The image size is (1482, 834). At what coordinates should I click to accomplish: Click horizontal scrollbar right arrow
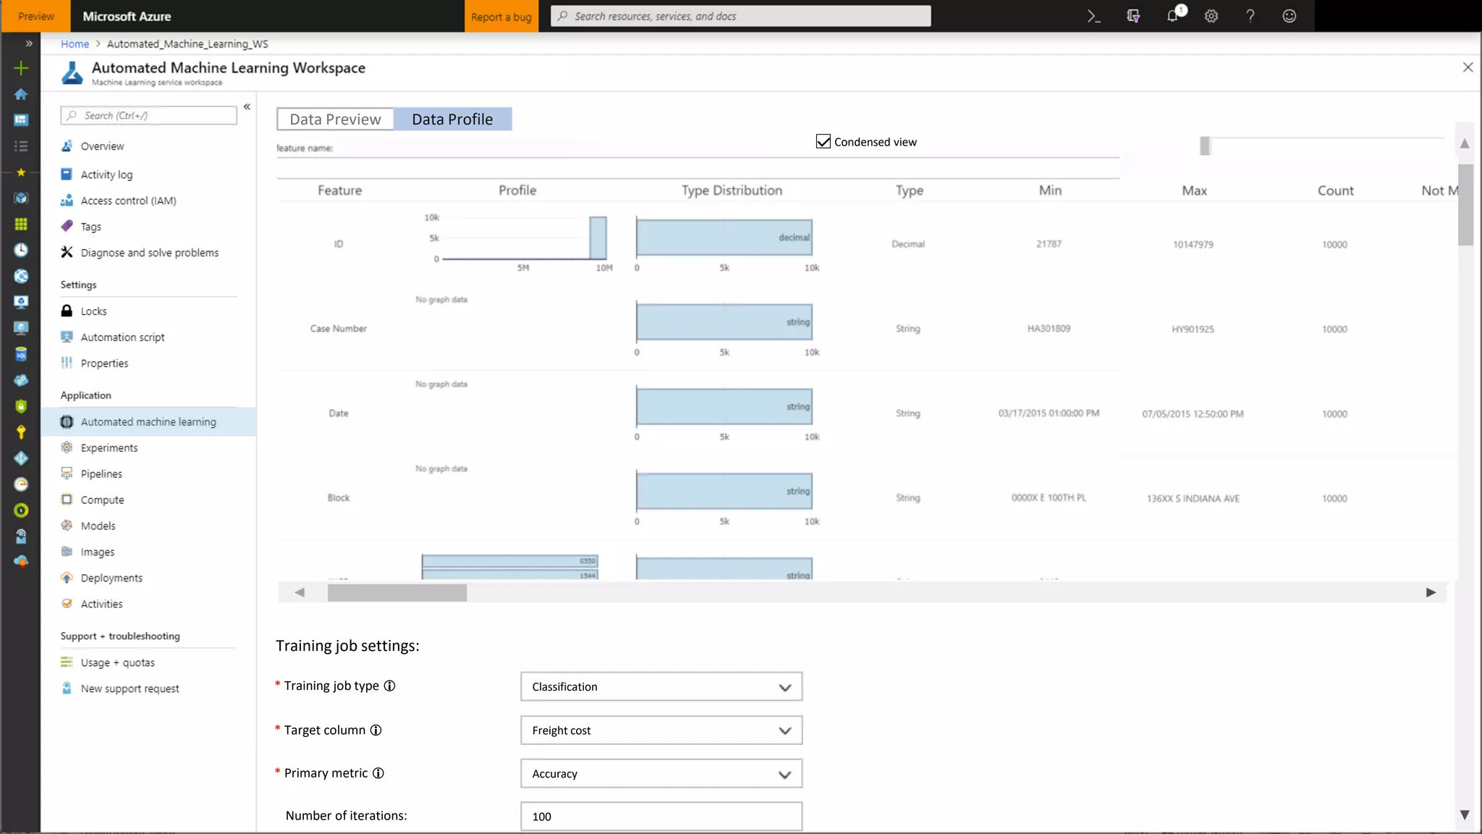click(1431, 592)
